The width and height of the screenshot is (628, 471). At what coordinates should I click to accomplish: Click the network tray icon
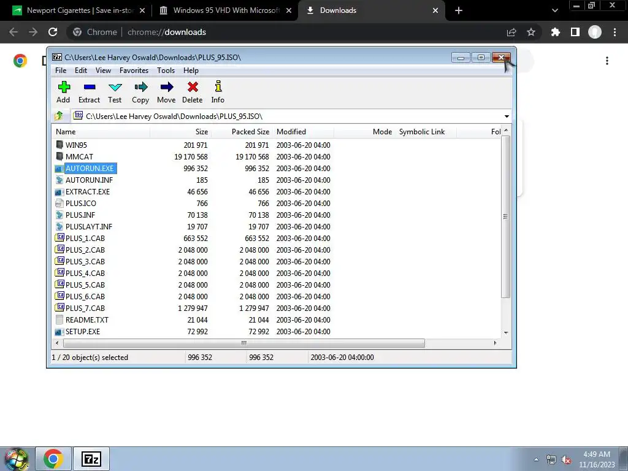[x=551, y=460]
